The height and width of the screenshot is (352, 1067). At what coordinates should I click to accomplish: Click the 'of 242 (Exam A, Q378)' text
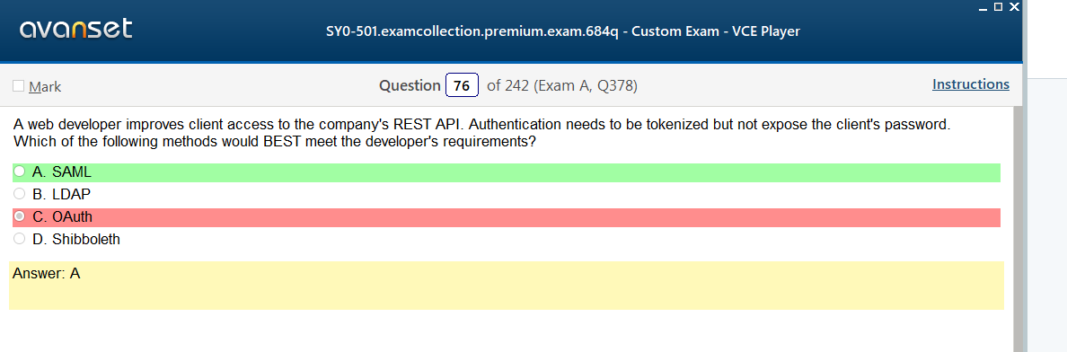[562, 86]
